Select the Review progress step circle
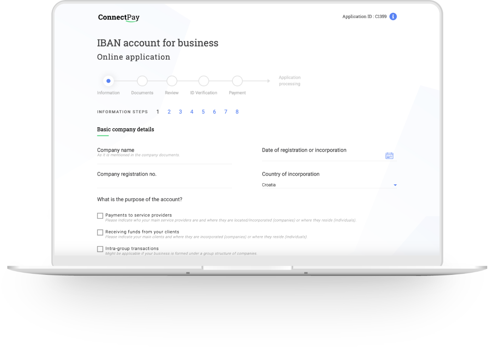Image resolution: width=494 pixels, height=353 pixels. [172, 81]
